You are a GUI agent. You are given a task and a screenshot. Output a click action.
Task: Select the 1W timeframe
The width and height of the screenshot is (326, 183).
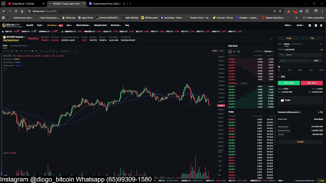point(36,51)
